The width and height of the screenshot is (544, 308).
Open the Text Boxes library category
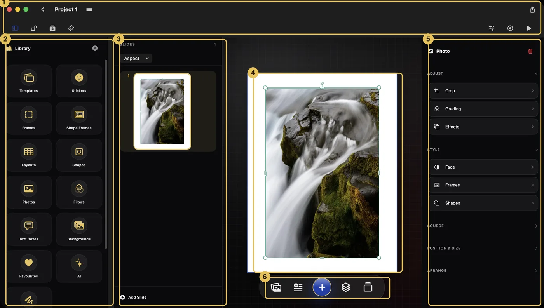click(x=29, y=229)
